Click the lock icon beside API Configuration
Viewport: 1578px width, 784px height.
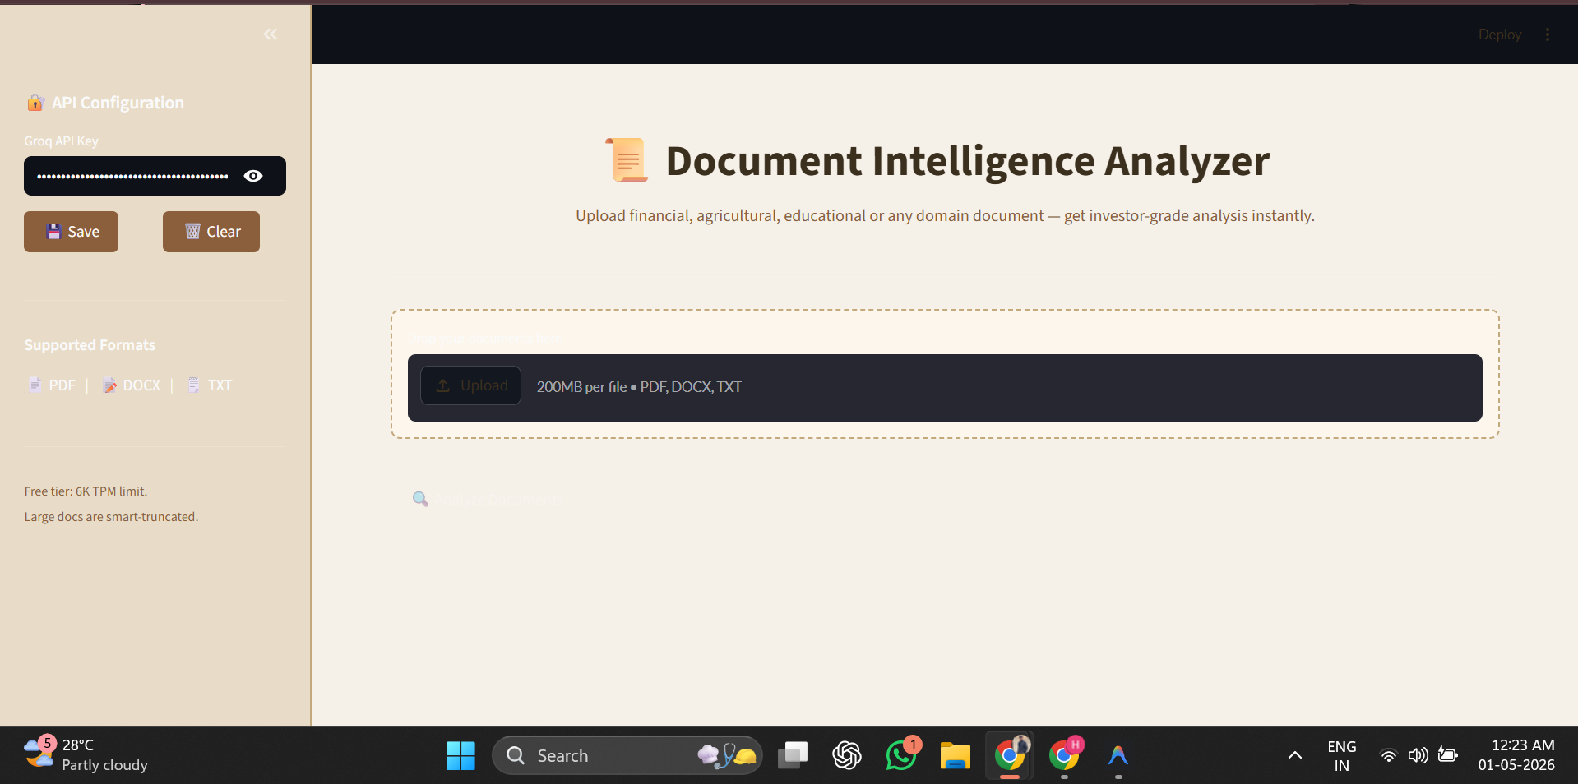(x=35, y=103)
